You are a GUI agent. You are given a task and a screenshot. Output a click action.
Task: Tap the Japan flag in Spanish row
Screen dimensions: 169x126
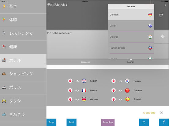point(114,99)
